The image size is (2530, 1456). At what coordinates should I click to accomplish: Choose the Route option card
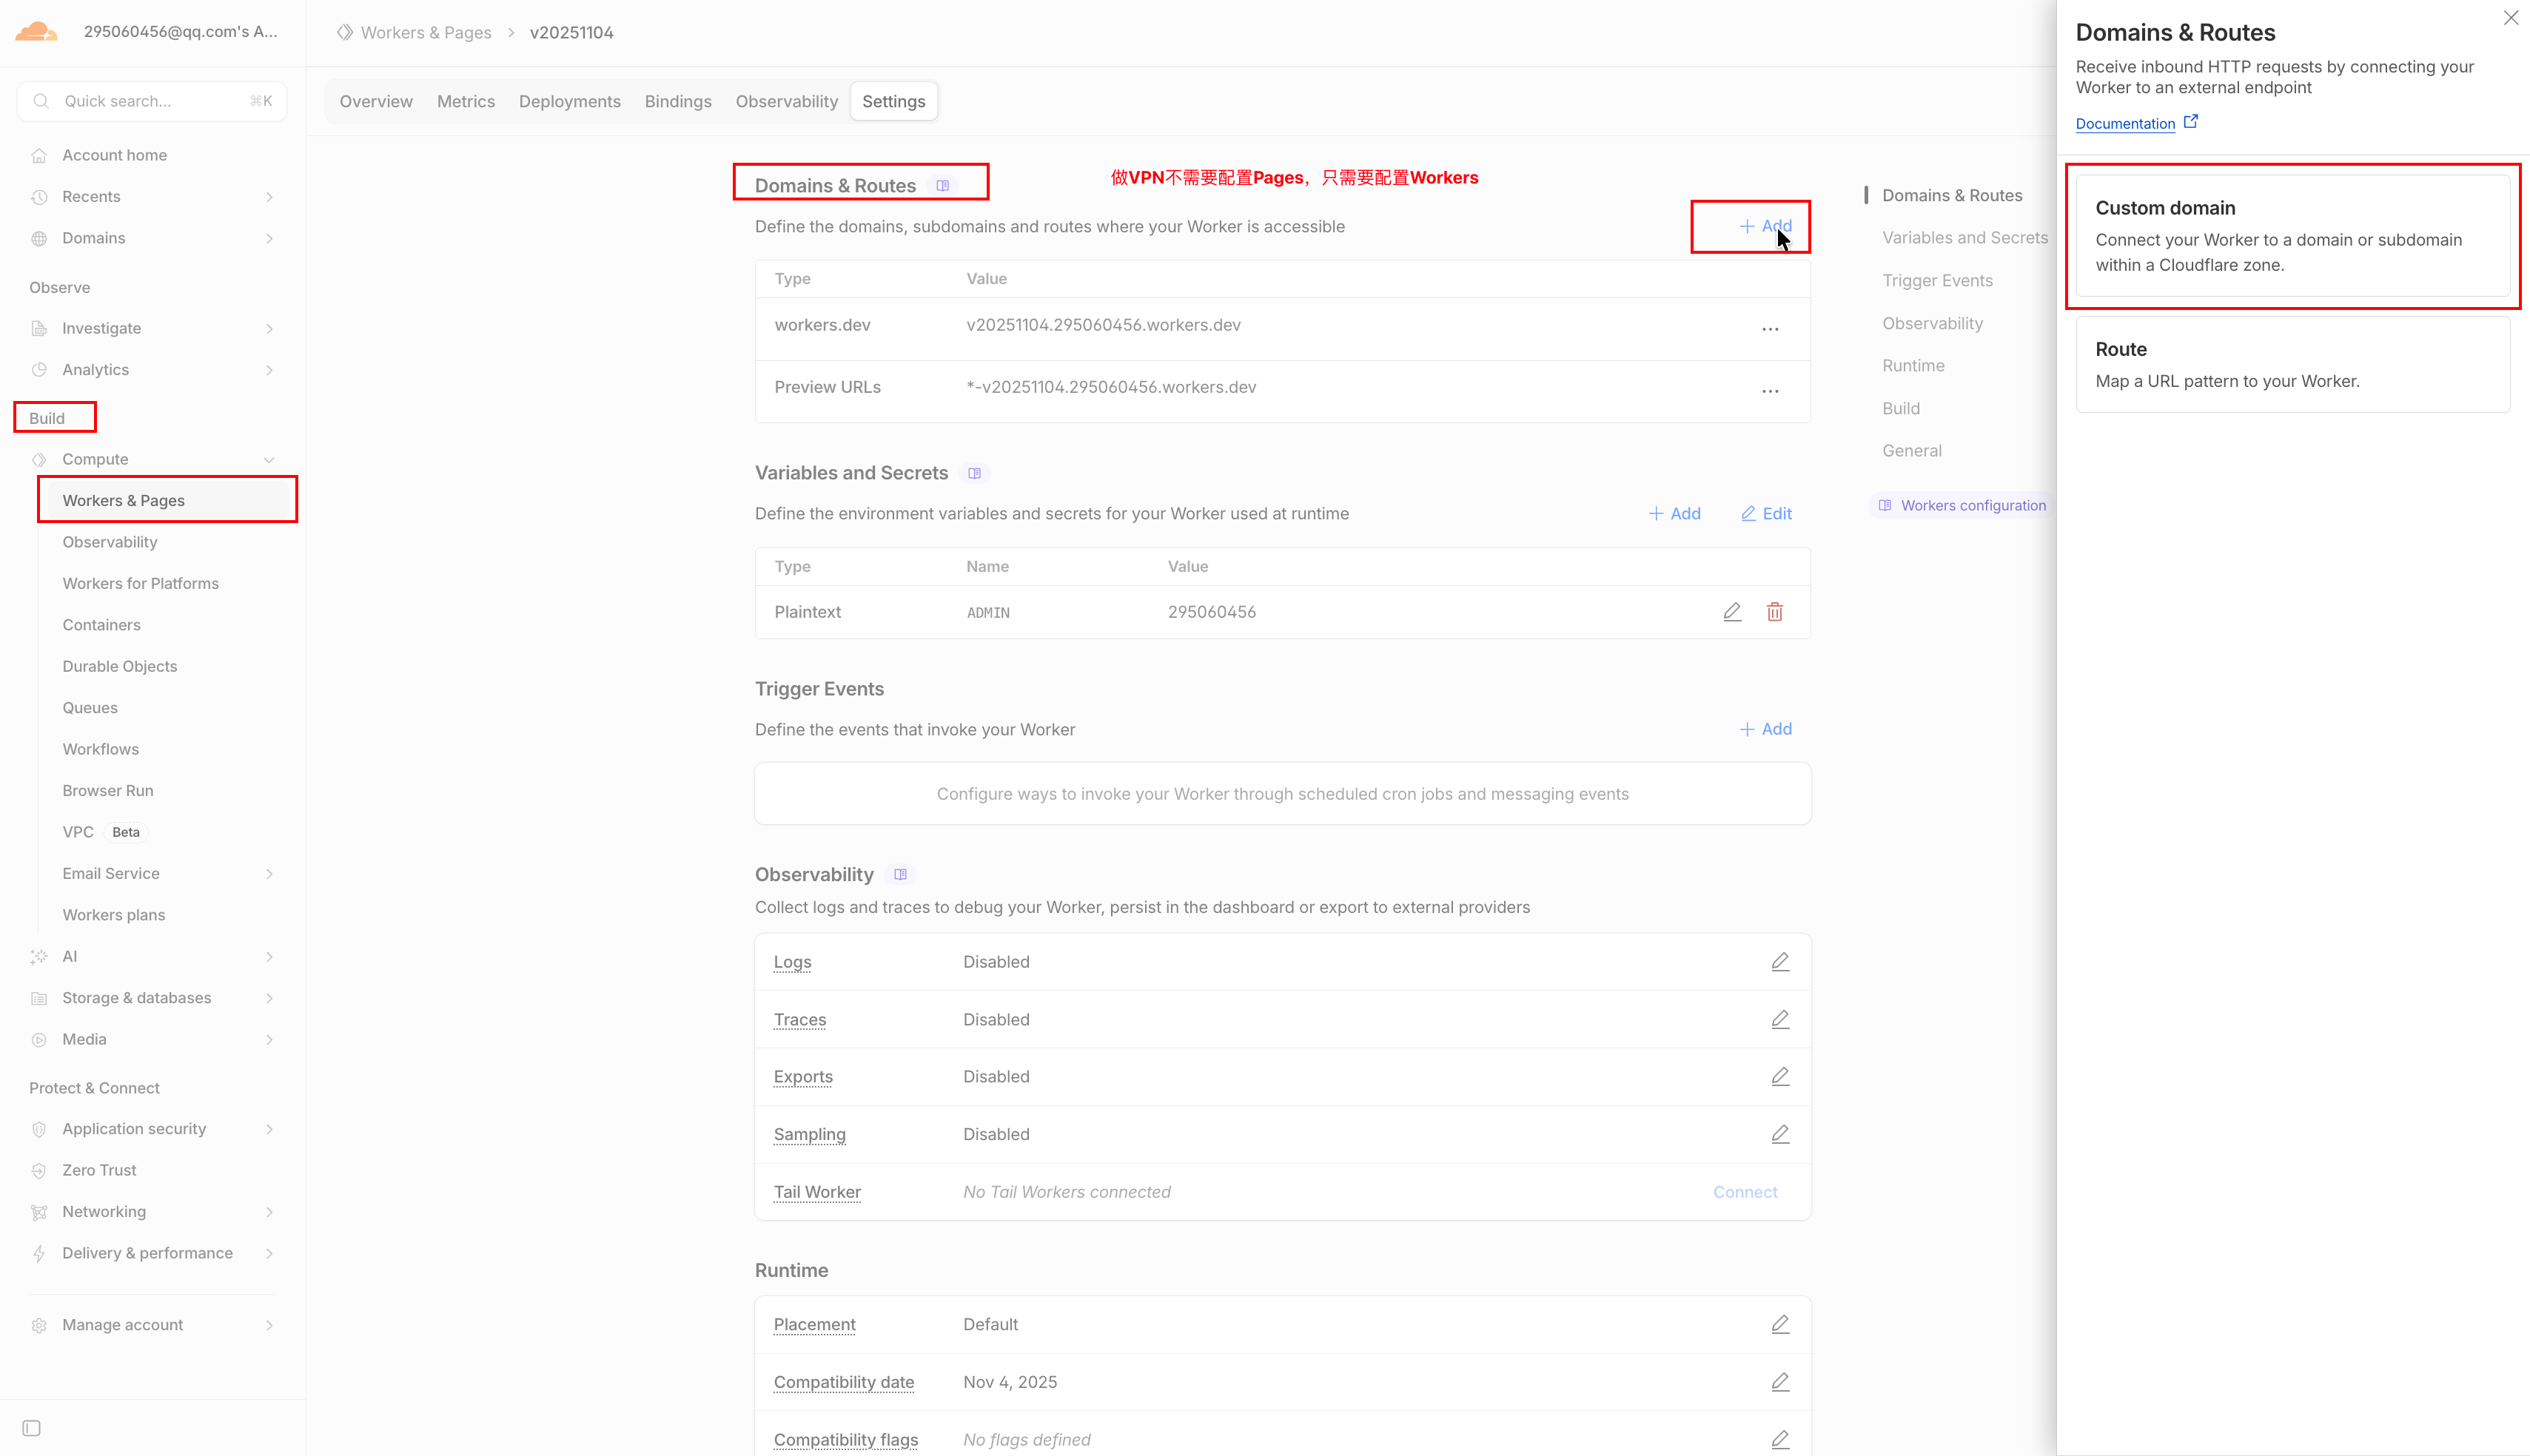pyautogui.click(x=2293, y=364)
